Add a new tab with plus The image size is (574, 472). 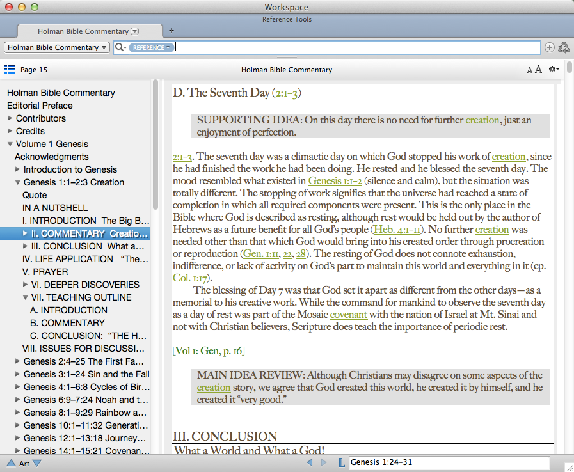[171, 31]
